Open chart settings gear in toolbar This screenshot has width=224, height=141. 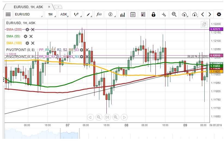point(219,14)
